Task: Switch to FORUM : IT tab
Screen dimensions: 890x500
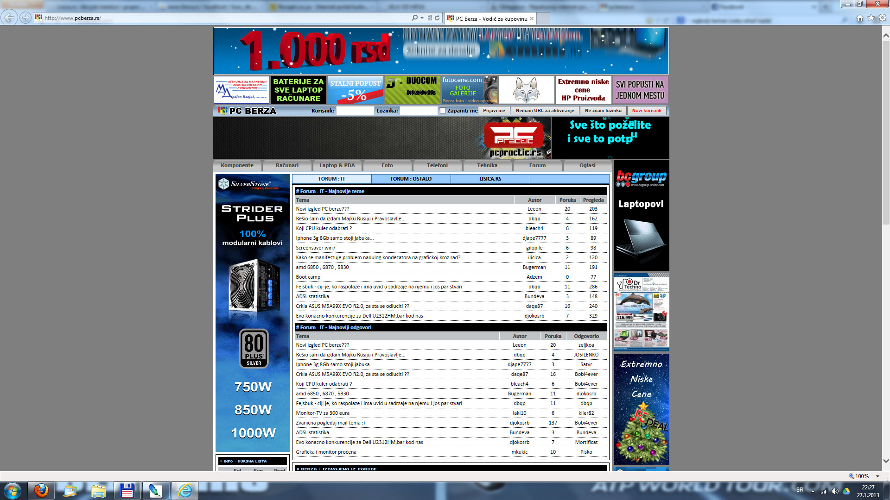Action: [x=332, y=179]
